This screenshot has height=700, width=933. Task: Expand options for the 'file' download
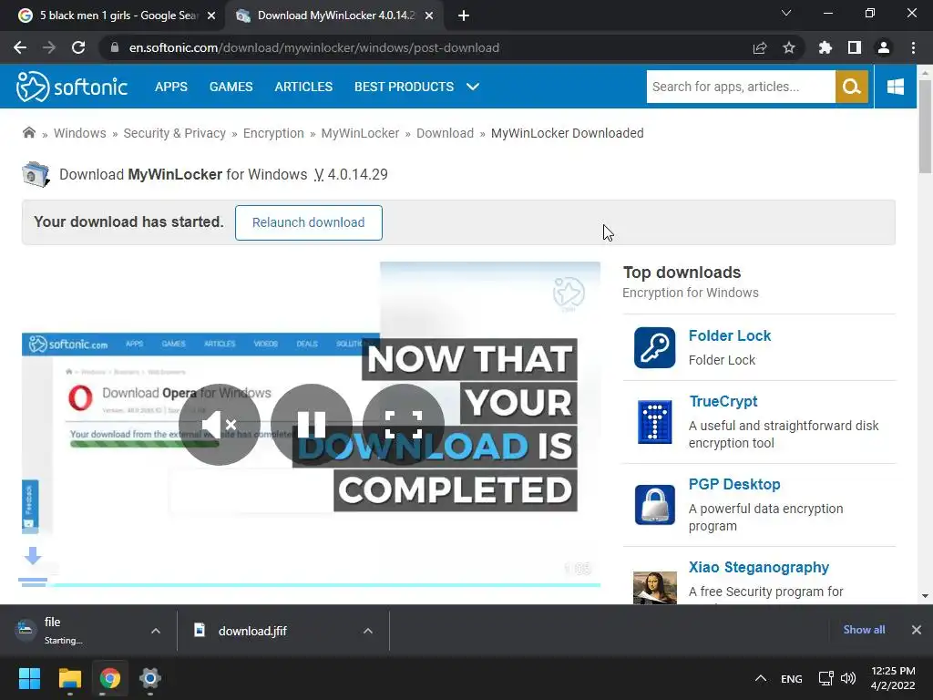[155, 631]
